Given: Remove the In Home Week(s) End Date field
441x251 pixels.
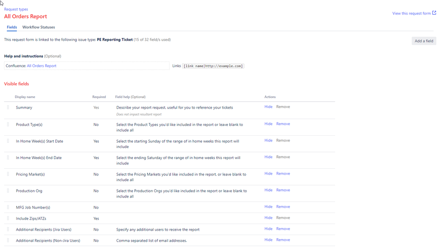Looking at the screenshot, I should coord(283,157).
